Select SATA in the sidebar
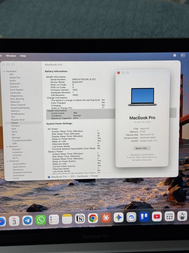189x253 pixels. pos(14,132)
